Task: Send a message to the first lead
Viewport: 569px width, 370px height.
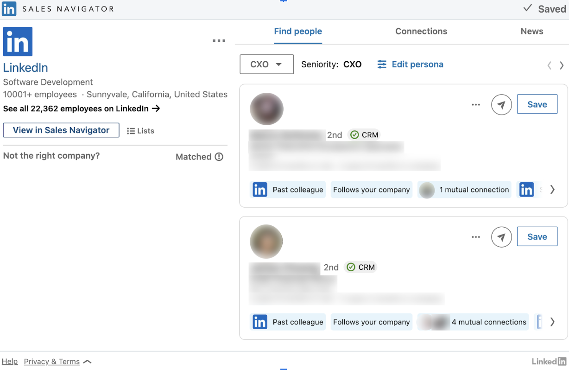Action: tap(501, 105)
